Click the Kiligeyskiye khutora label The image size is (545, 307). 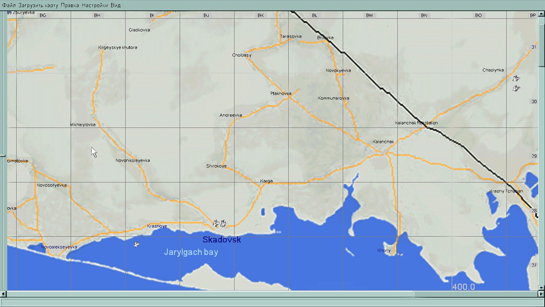[118, 47]
